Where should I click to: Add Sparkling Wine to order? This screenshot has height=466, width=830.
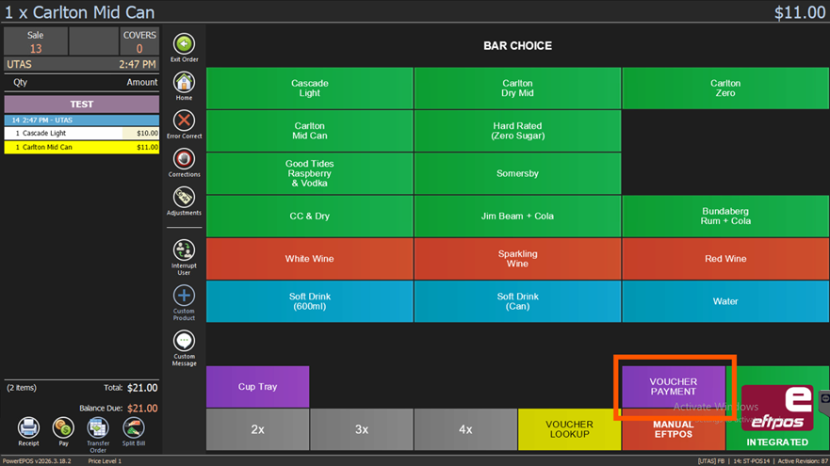pos(517,259)
